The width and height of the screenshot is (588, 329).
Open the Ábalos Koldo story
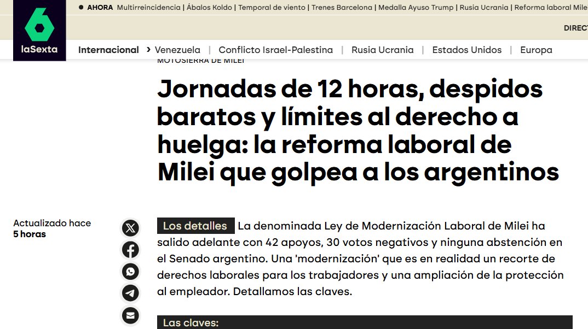coord(209,8)
